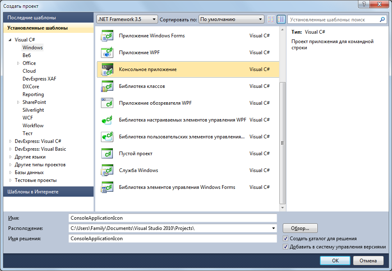Click the template list scroll up arrow
Viewport: 392px width, 271px height.
pos(282,30)
